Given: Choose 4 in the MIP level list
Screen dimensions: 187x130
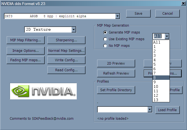Looking at the screenshot, I should (x=161, y=60).
